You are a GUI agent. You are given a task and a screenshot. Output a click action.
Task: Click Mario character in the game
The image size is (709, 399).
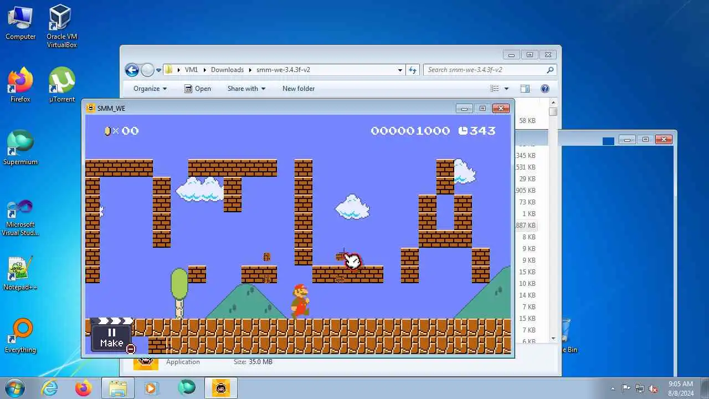(300, 300)
